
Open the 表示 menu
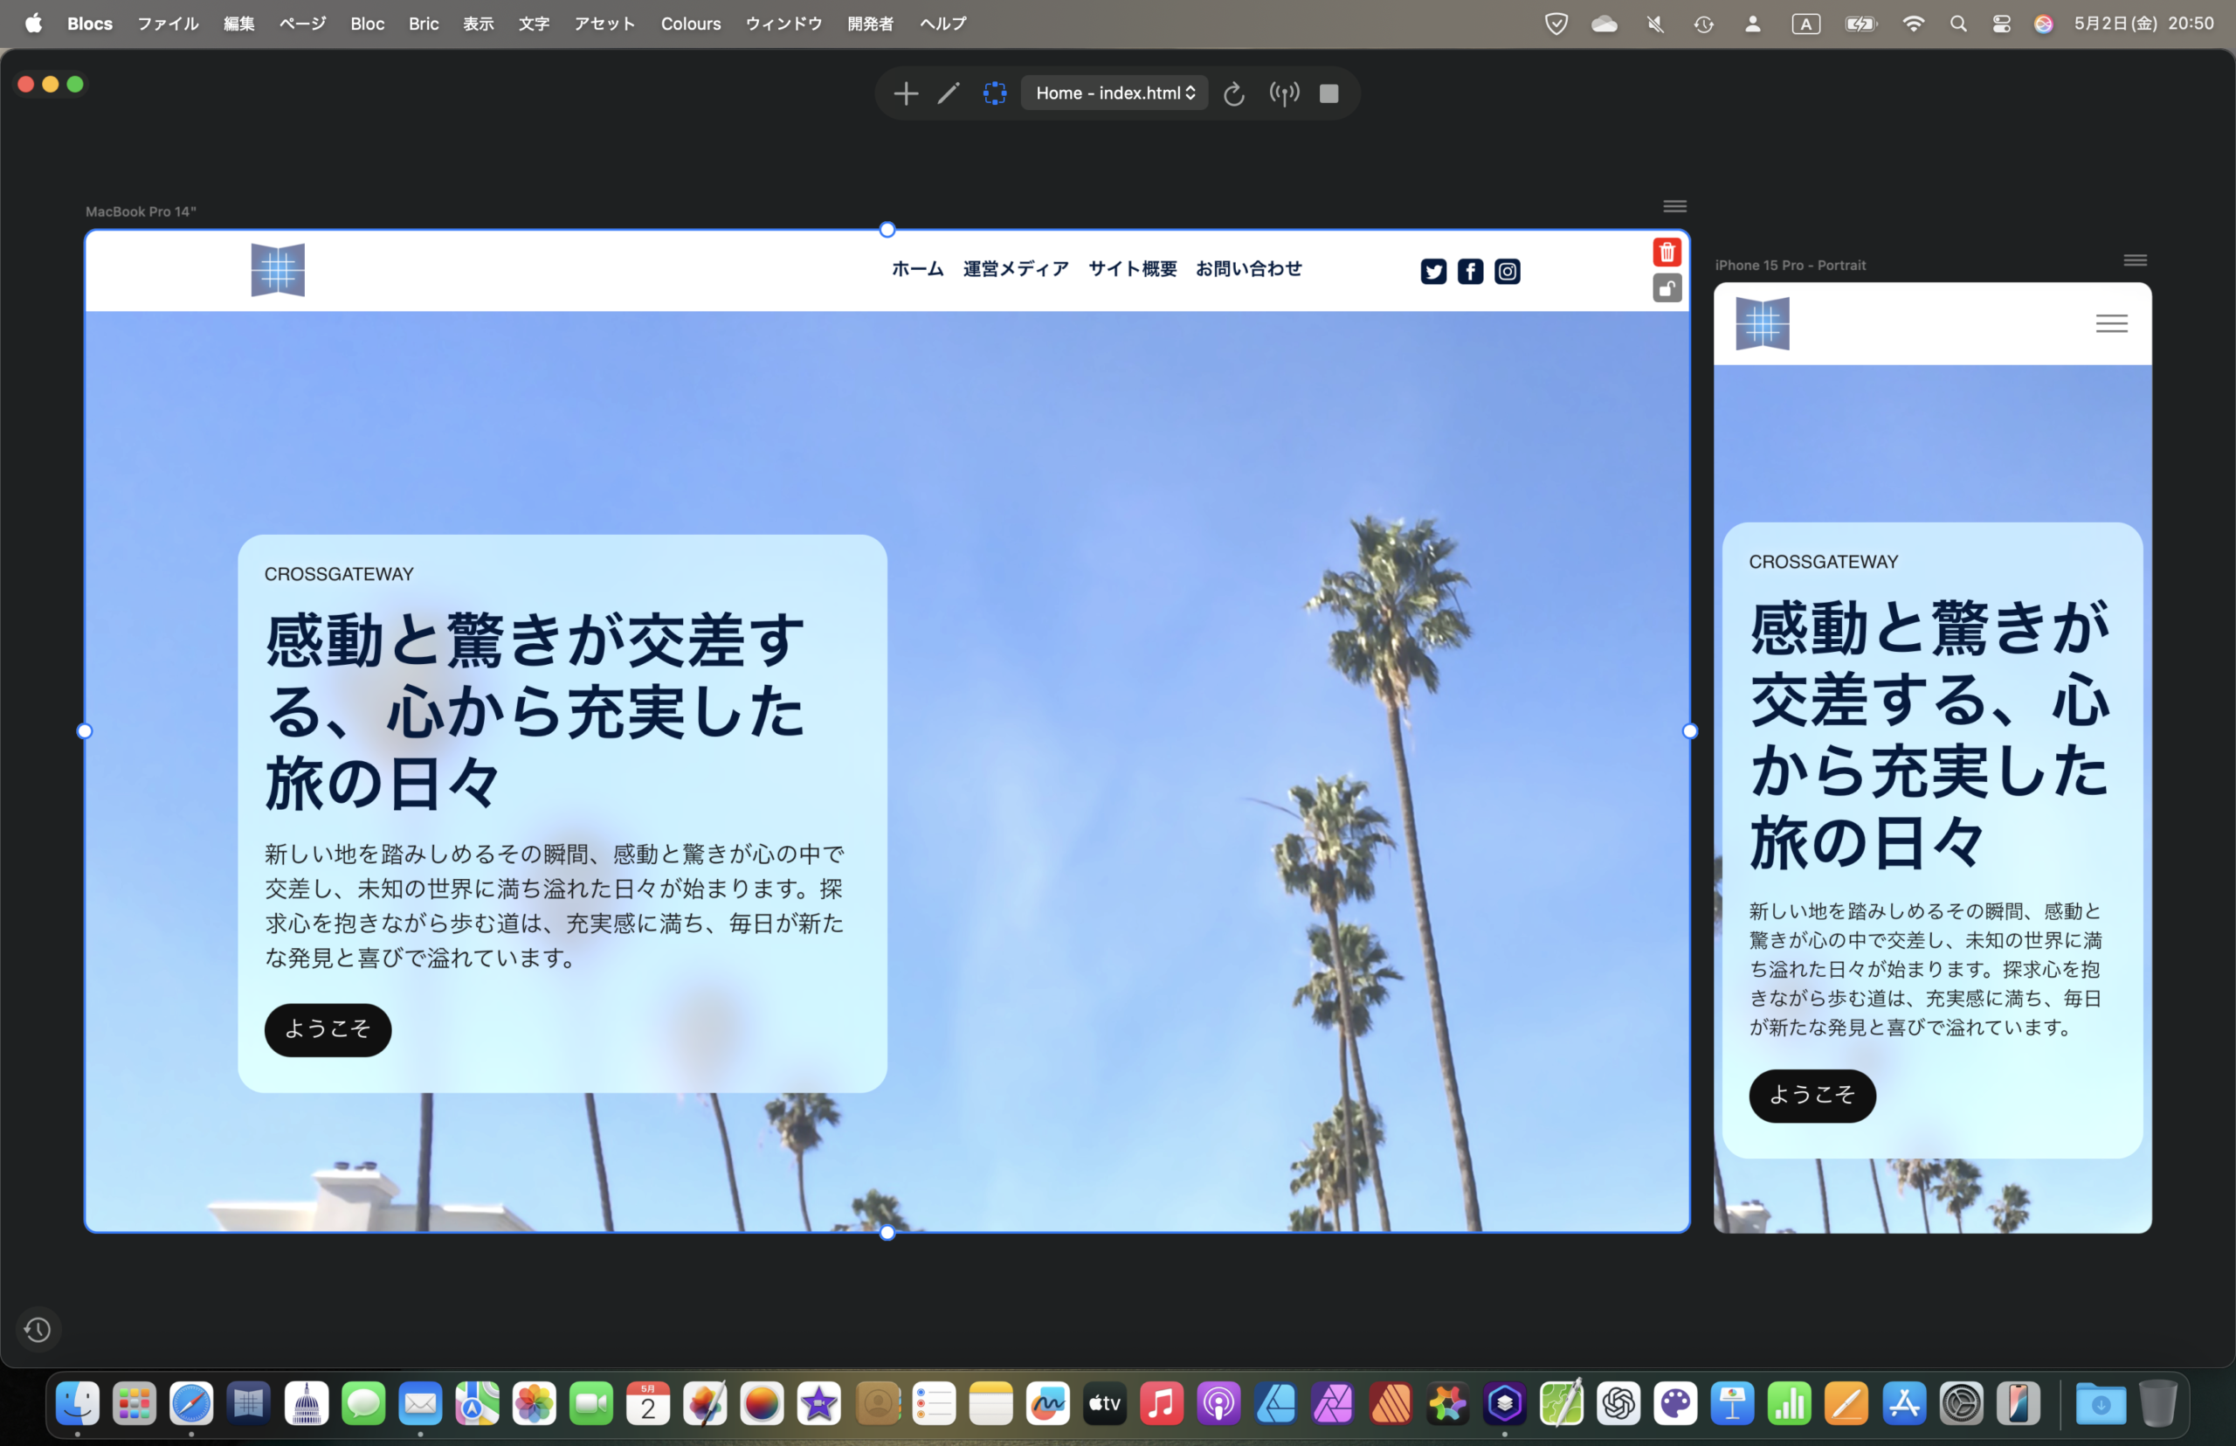[478, 24]
